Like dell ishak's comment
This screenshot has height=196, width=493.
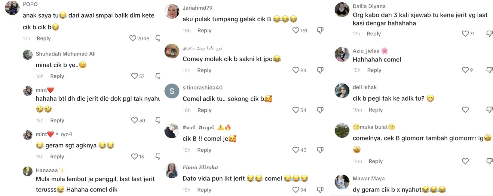[465, 110]
